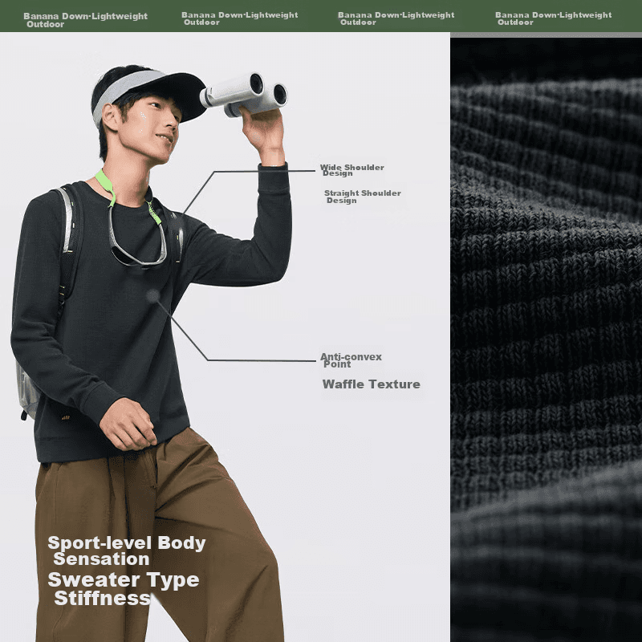Open the model photo with binoculars
Viewport: 642px width, 642px height.
(225, 337)
